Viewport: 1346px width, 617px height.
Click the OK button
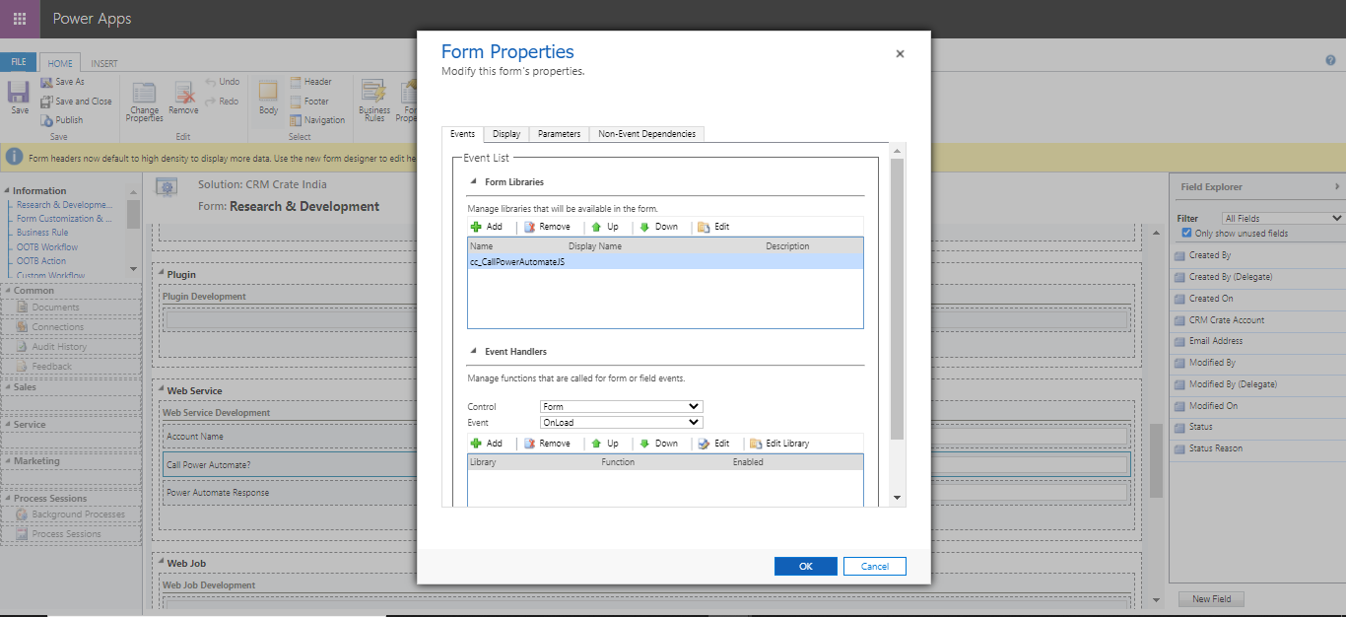pos(805,566)
